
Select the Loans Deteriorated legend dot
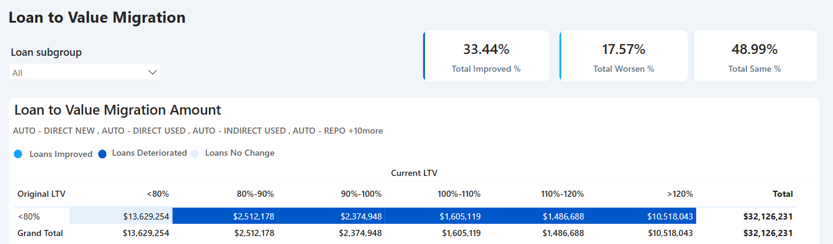tap(102, 153)
